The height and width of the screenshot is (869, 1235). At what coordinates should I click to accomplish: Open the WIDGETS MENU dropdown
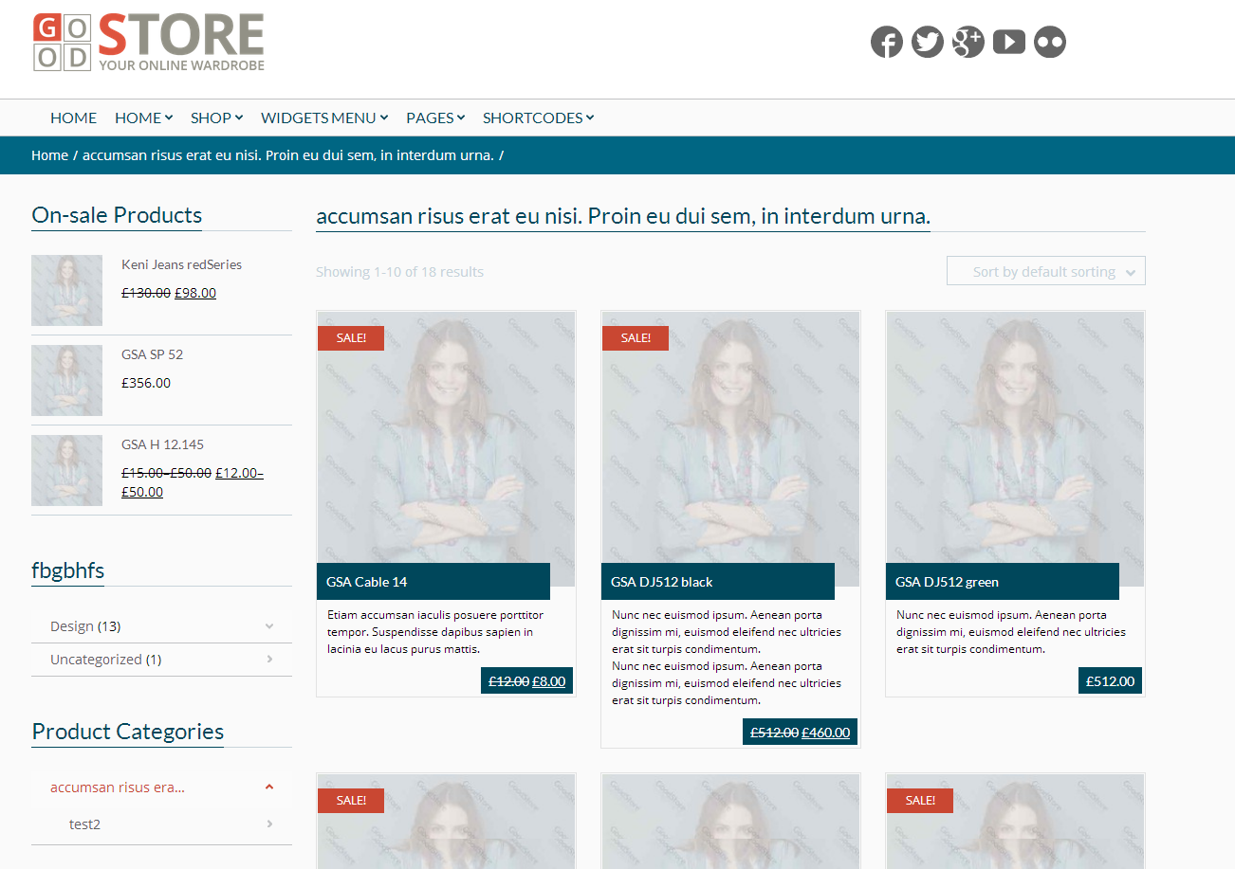324,118
